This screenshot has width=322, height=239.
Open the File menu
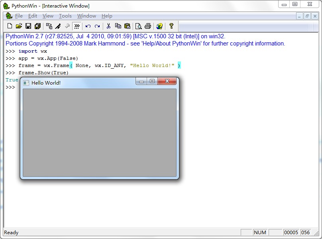tap(19, 16)
